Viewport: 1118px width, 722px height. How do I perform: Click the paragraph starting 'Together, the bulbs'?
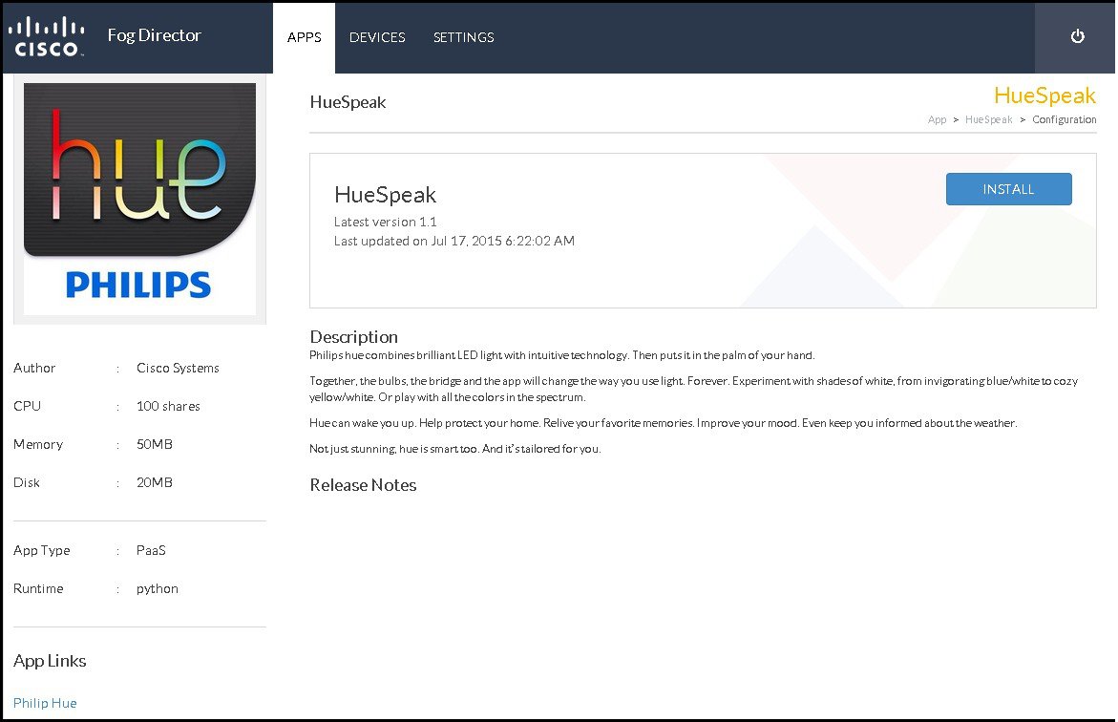tap(694, 389)
